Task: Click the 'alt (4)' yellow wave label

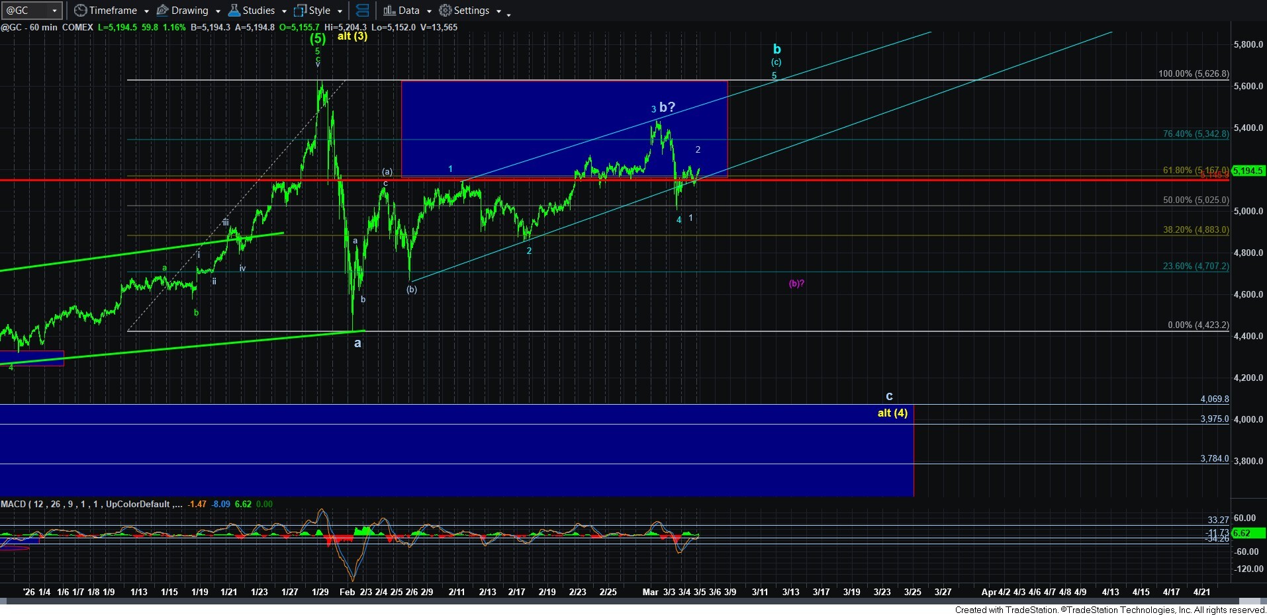Action: [x=892, y=413]
